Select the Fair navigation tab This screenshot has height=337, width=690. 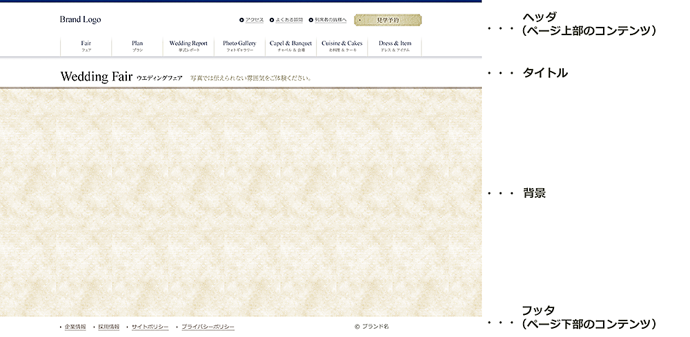[86, 46]
